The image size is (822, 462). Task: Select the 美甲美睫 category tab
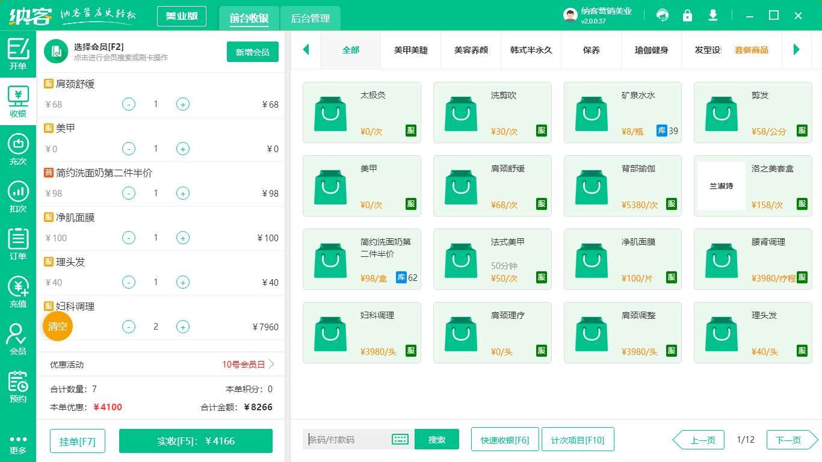411,50
